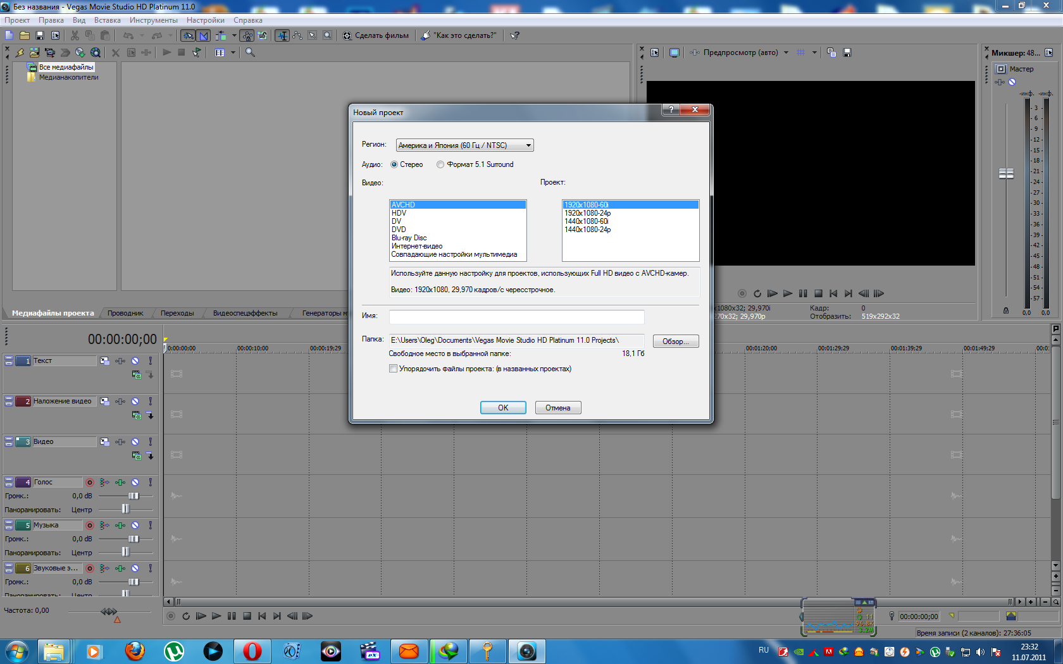This screenshot has width=1063, height=664.
Task: Arm Звуковые эффекты track for record
Action: click(90, 568)
